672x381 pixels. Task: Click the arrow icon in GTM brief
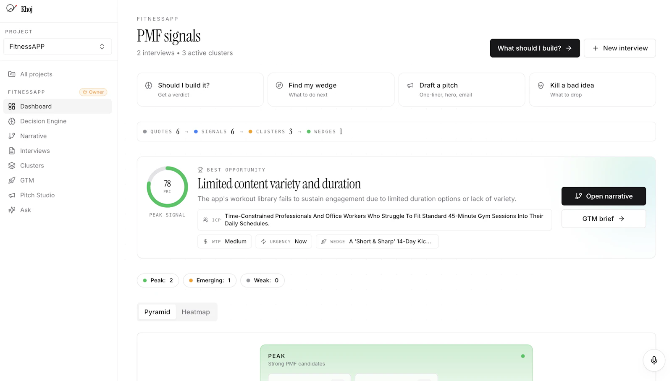tap(622, 219)
